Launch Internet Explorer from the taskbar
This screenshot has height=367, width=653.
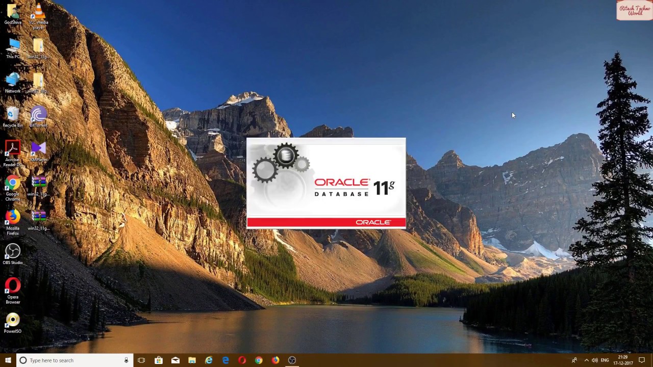209,360
